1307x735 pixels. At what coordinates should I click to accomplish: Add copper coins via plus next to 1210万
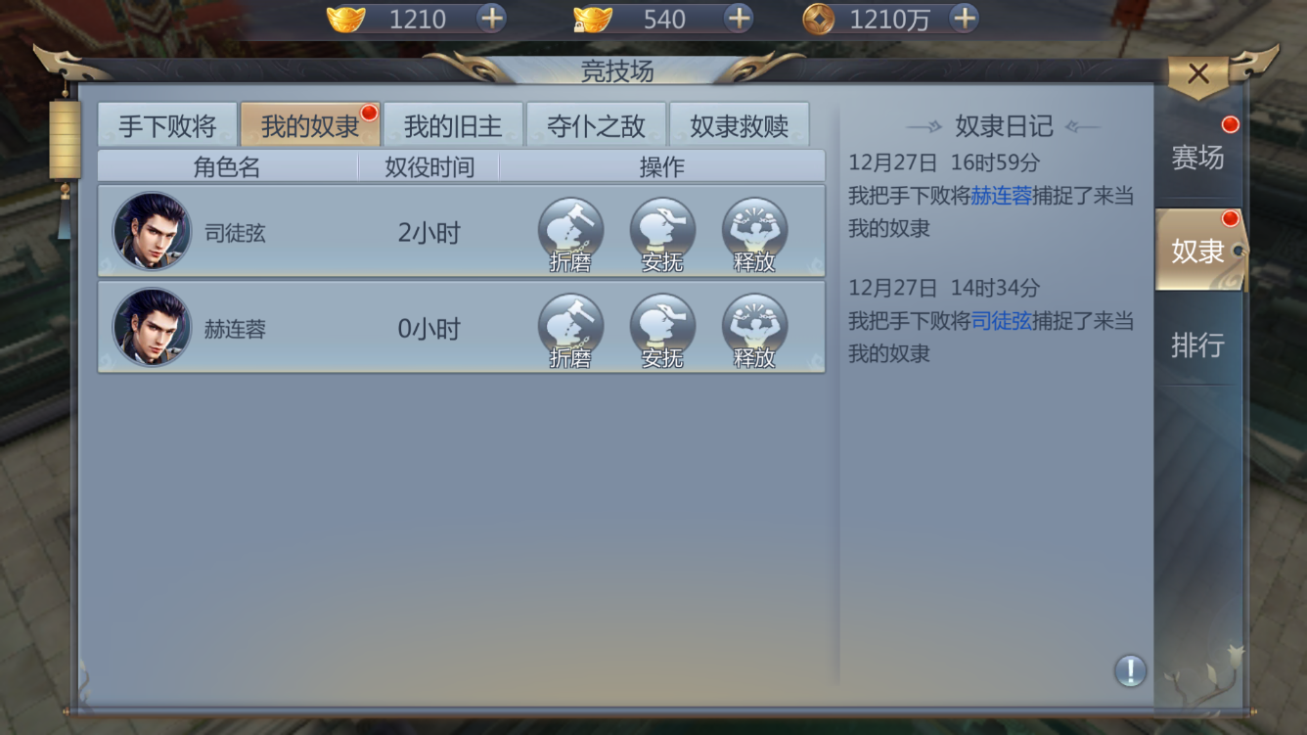click(x=964, y=18)
